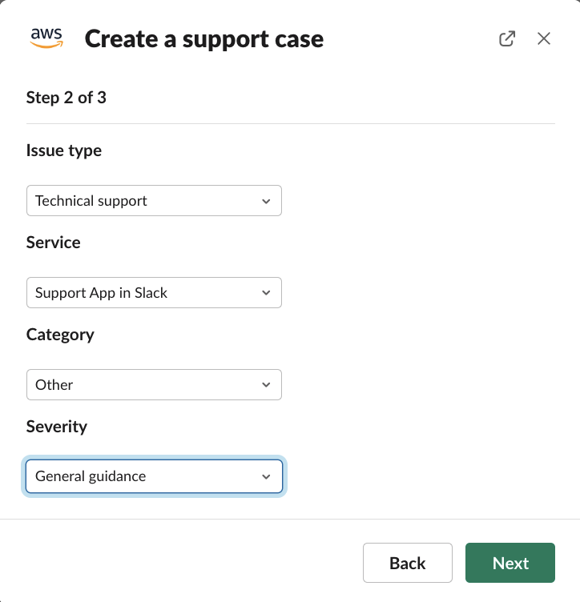The image size is (580, 602).
Task: Click the 'Issue type' field label
Action: point(64,150)
